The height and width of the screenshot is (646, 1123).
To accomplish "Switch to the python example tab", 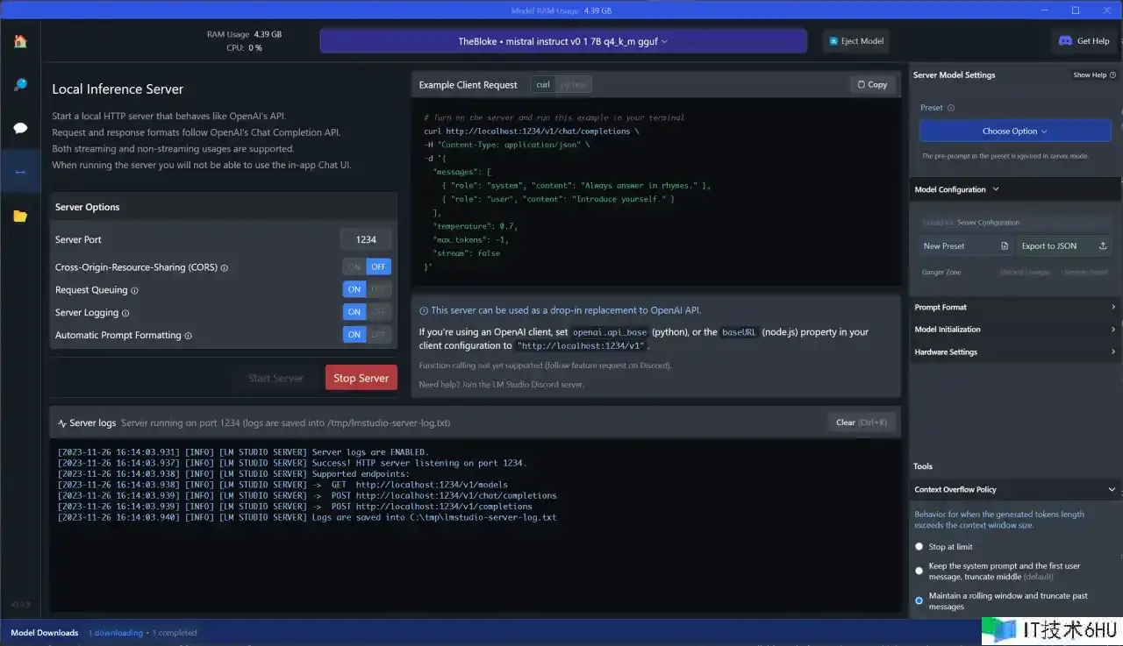I will 574,84.
